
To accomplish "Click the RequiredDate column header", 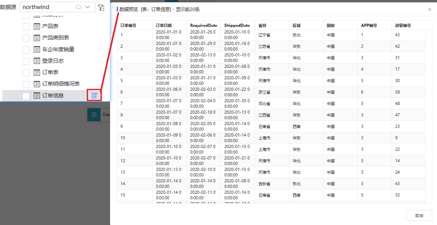I will 204,25.
